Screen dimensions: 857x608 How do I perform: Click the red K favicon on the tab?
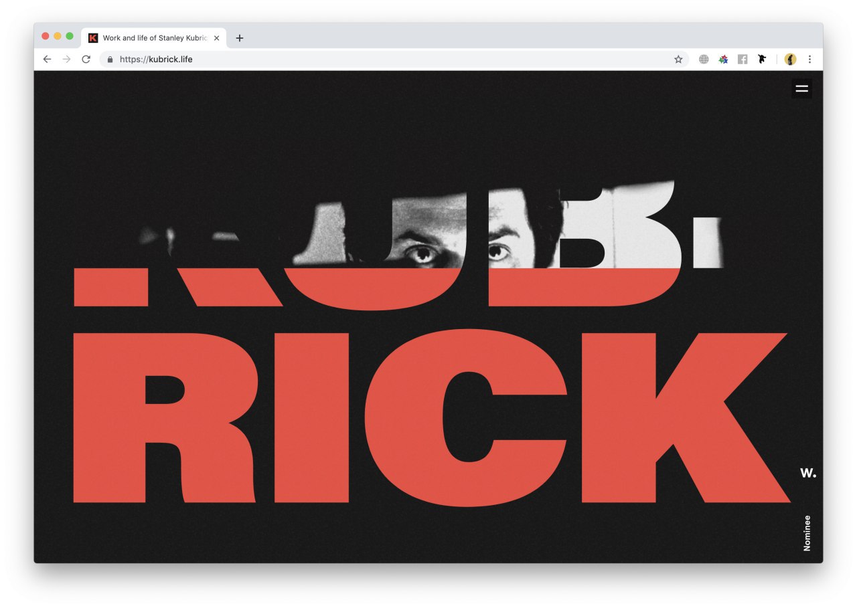click(x=93, y=38)
